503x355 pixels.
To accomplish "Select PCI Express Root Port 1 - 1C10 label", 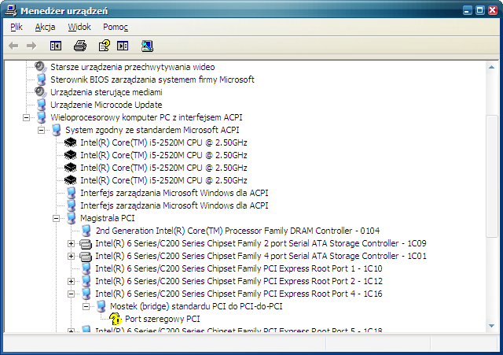I will 239,268.
